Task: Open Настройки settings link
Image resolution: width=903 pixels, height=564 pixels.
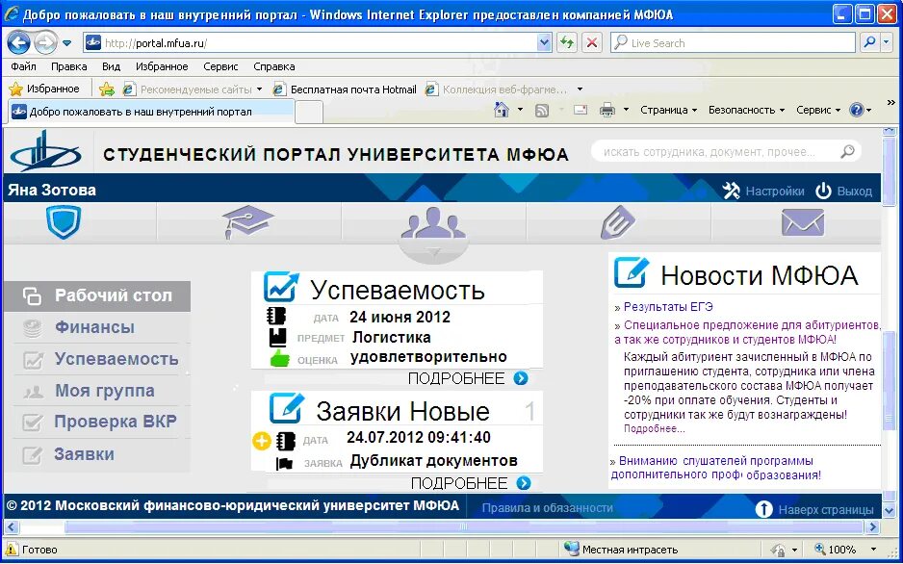Action: tap(763, 192)
